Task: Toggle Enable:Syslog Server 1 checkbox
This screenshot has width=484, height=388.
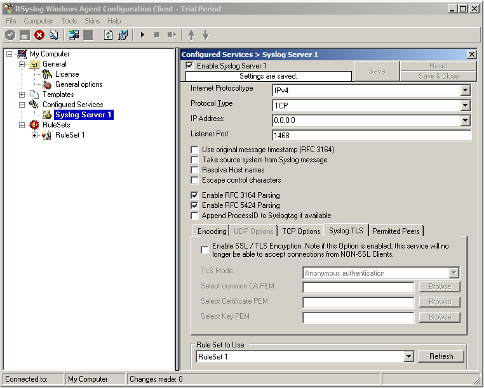Action: pyautogui.click(x=189, y=66)
